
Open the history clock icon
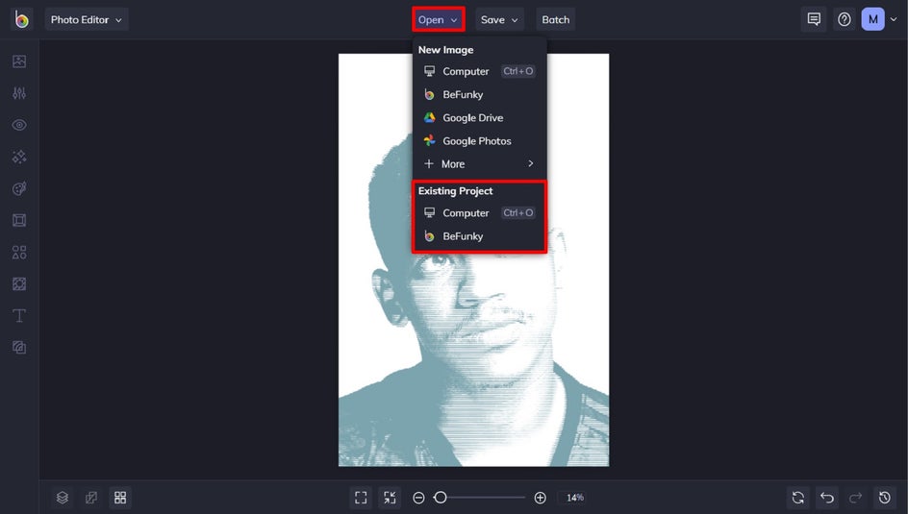pyautogui.click(x=885, y=498)
